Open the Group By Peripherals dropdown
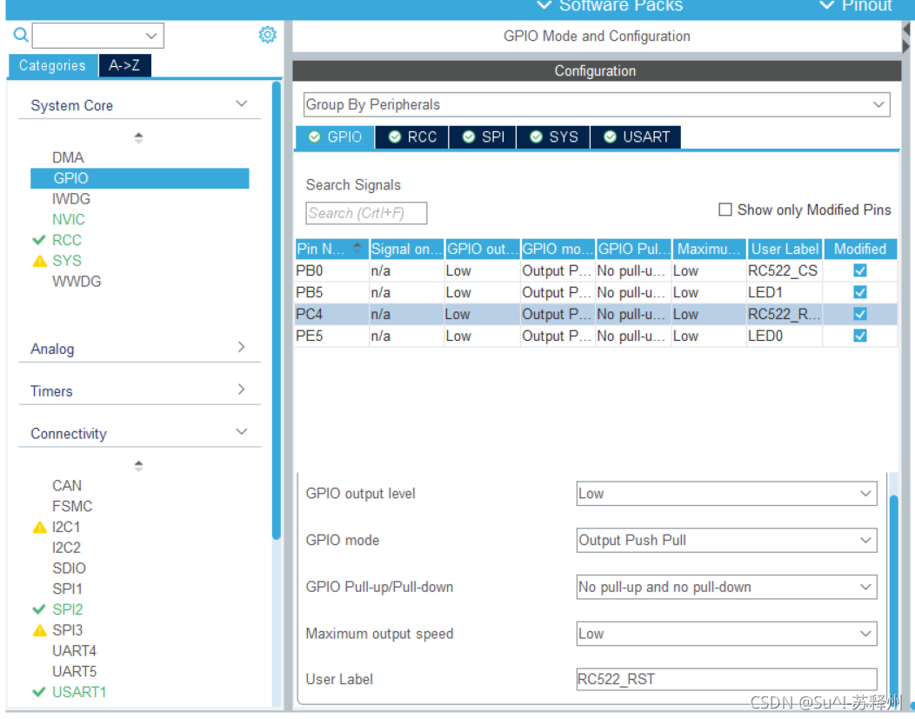 tap(597, 105)
